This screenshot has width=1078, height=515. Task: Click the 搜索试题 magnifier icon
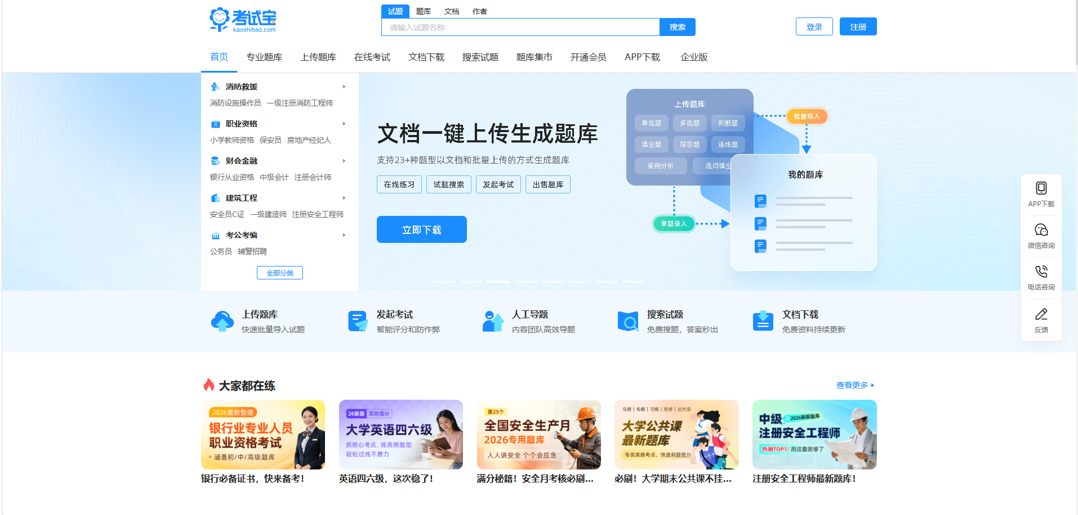[x=628, y=321]
